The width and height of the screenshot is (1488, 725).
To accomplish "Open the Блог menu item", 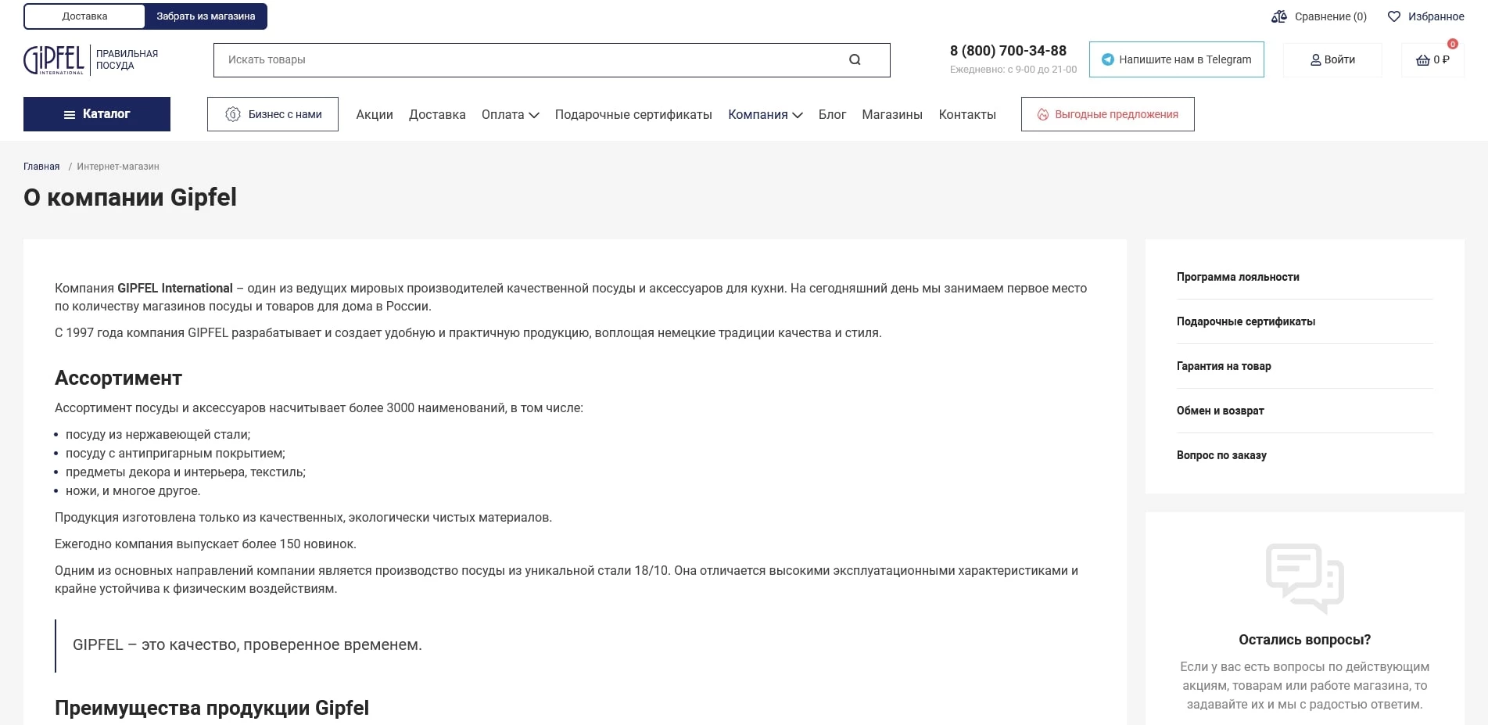I will click(832, 114).
